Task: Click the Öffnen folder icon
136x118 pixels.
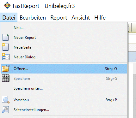Action: click(6, 68)
